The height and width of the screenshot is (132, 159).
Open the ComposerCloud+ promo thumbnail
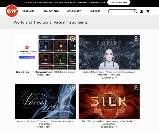coord(45,52)
